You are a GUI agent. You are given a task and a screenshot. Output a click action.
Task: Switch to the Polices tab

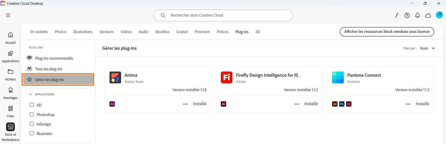[222, 32]
